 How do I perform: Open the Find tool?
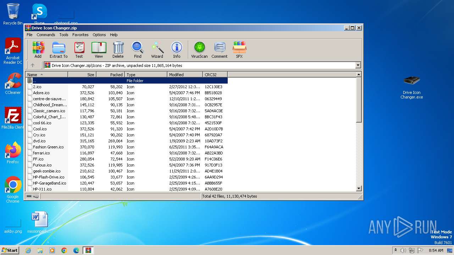point(138,50)
